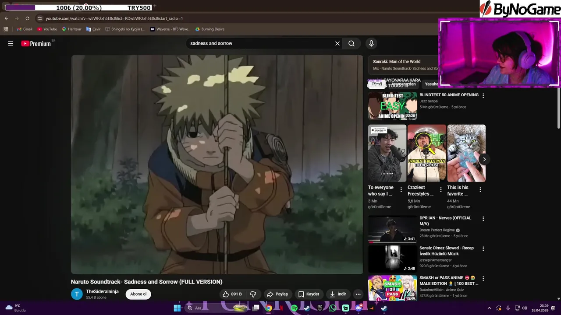Like the video showing 891 B
This screenshot has width=561, height=315.
(232, 294)
